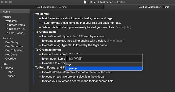
Task: Run the Due Today search
Action: (x=12, y=42)
